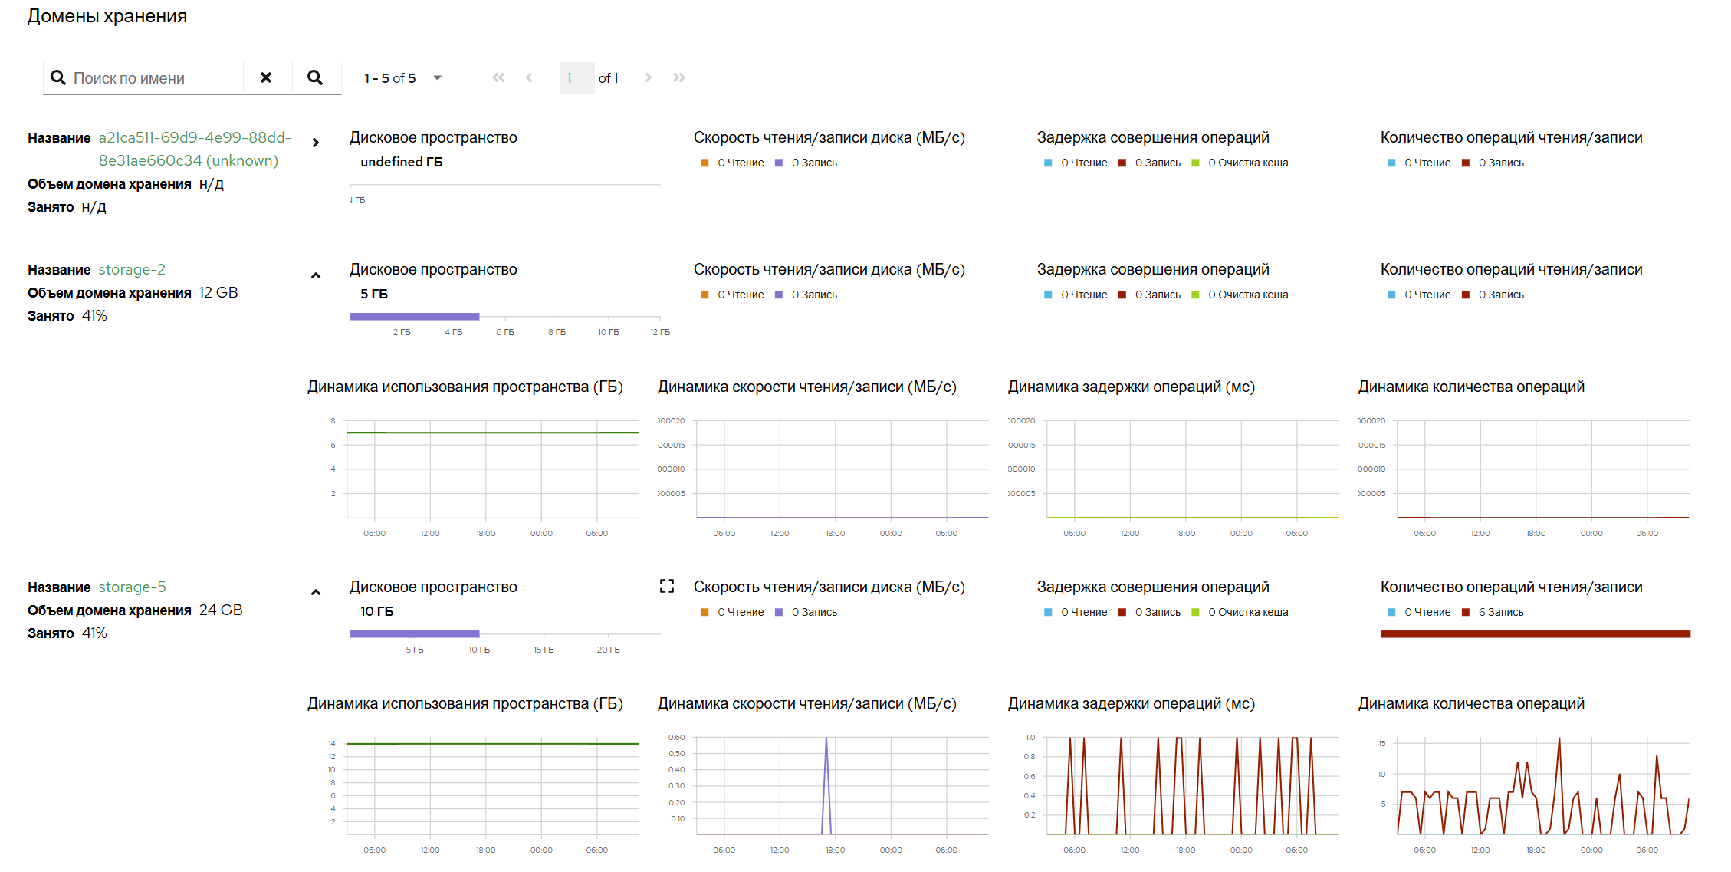This screenshot has height=872, width=1731.
Task: Collapse the storage-2 domain details
Action: tap(316, 275)
